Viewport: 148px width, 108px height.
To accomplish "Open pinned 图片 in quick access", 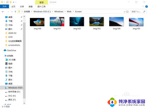I will point(10,29).
